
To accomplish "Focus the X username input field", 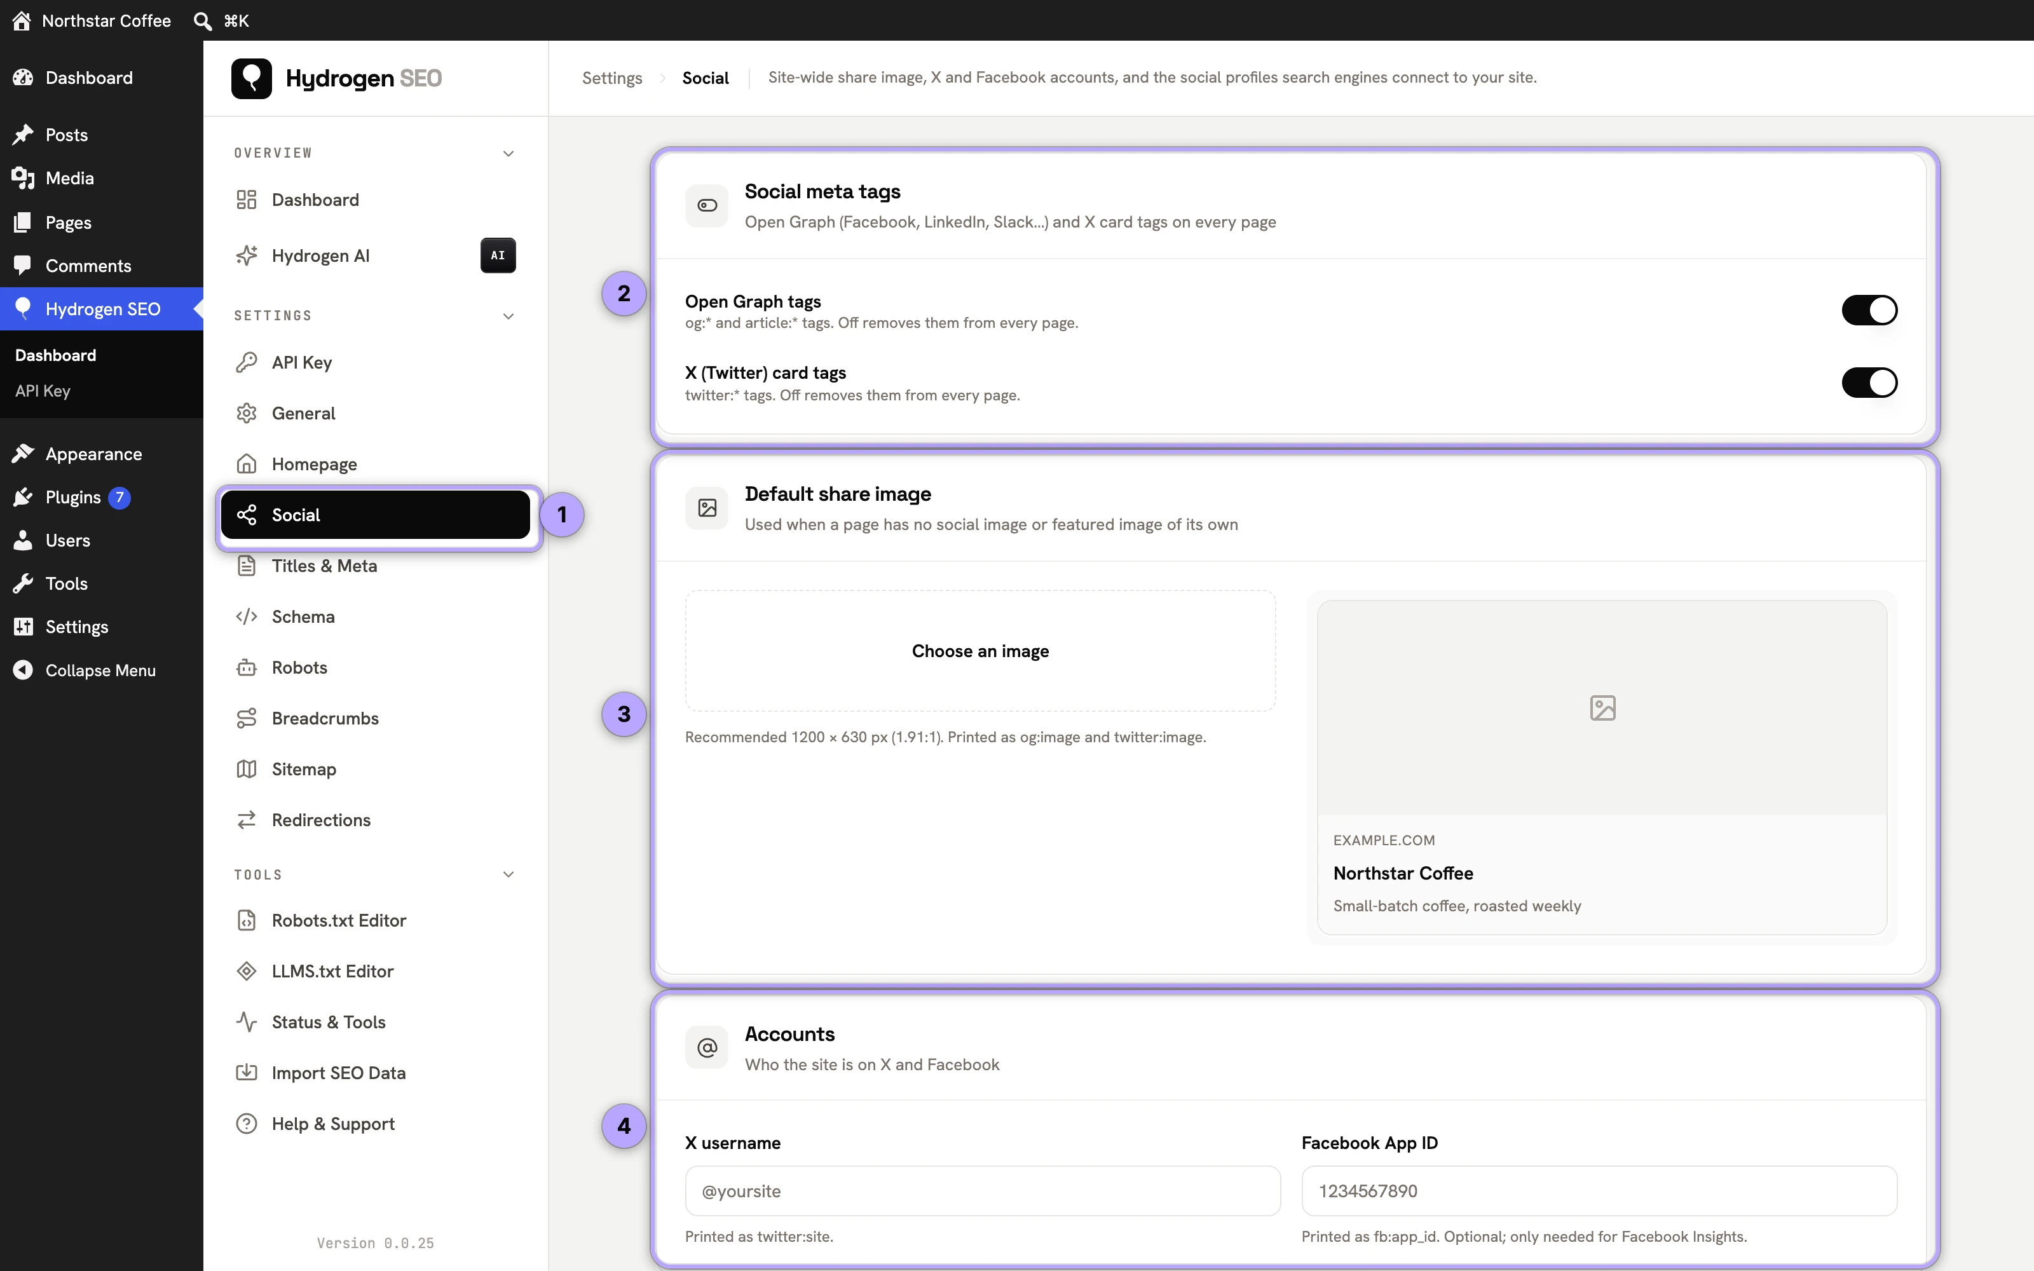I will (983, 1190).
